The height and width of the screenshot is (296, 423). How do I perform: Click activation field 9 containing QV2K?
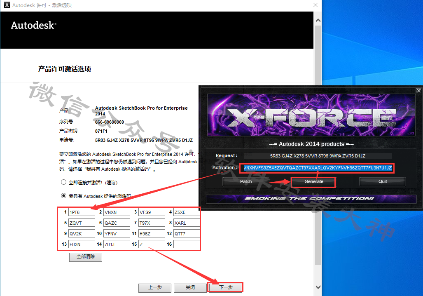[x=82, y=234]
